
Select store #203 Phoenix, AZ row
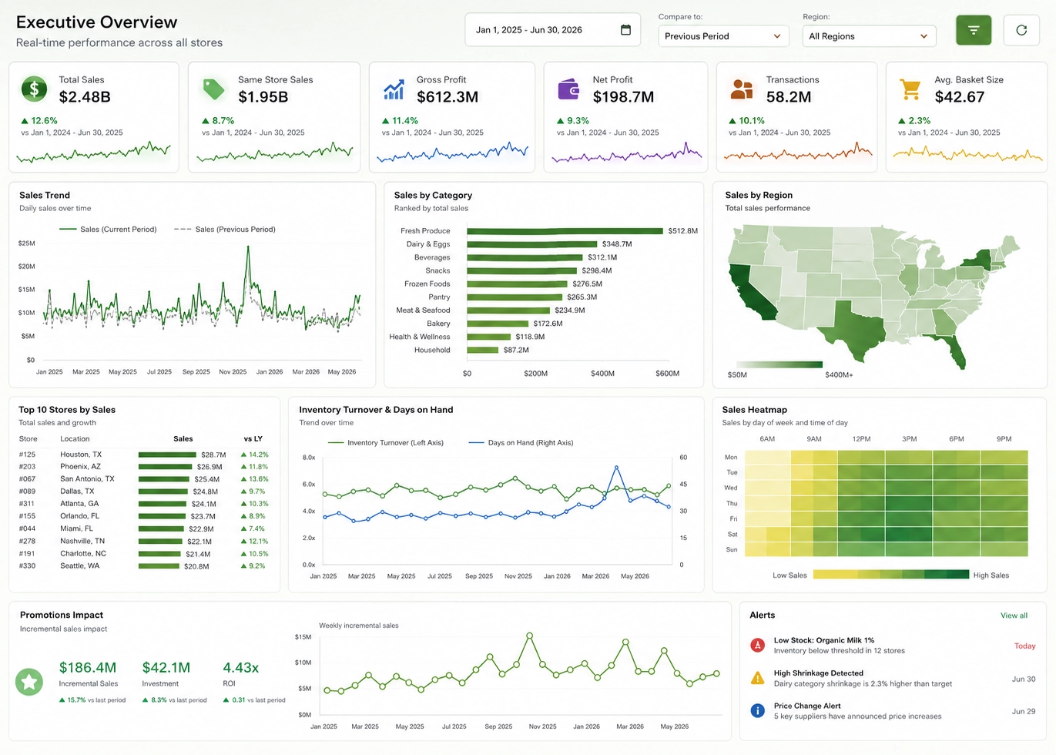(144, 467)
